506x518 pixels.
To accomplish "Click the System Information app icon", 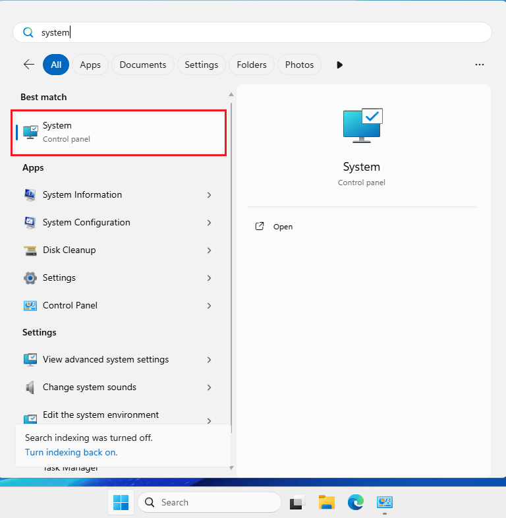I will click(30, 195).
